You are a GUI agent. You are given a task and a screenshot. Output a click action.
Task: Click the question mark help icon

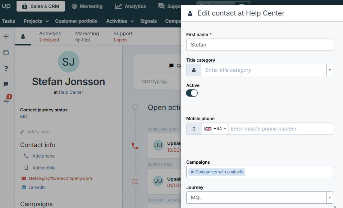6,68
